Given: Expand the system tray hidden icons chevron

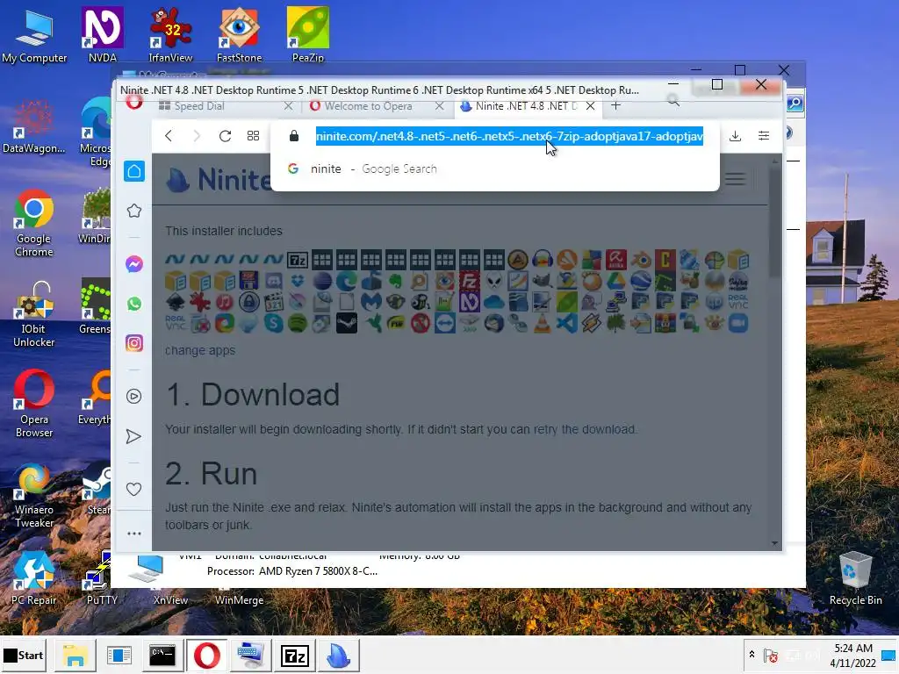Looking at the screenshot, I should [752, 654].
